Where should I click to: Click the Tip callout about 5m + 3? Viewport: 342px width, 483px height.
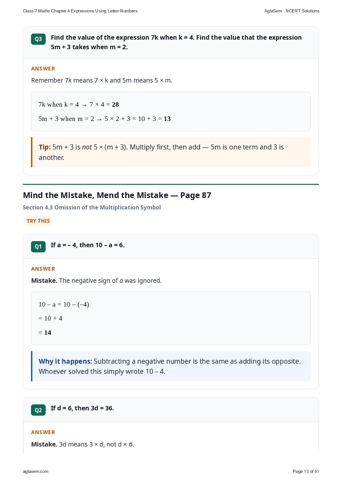[171, 152]
